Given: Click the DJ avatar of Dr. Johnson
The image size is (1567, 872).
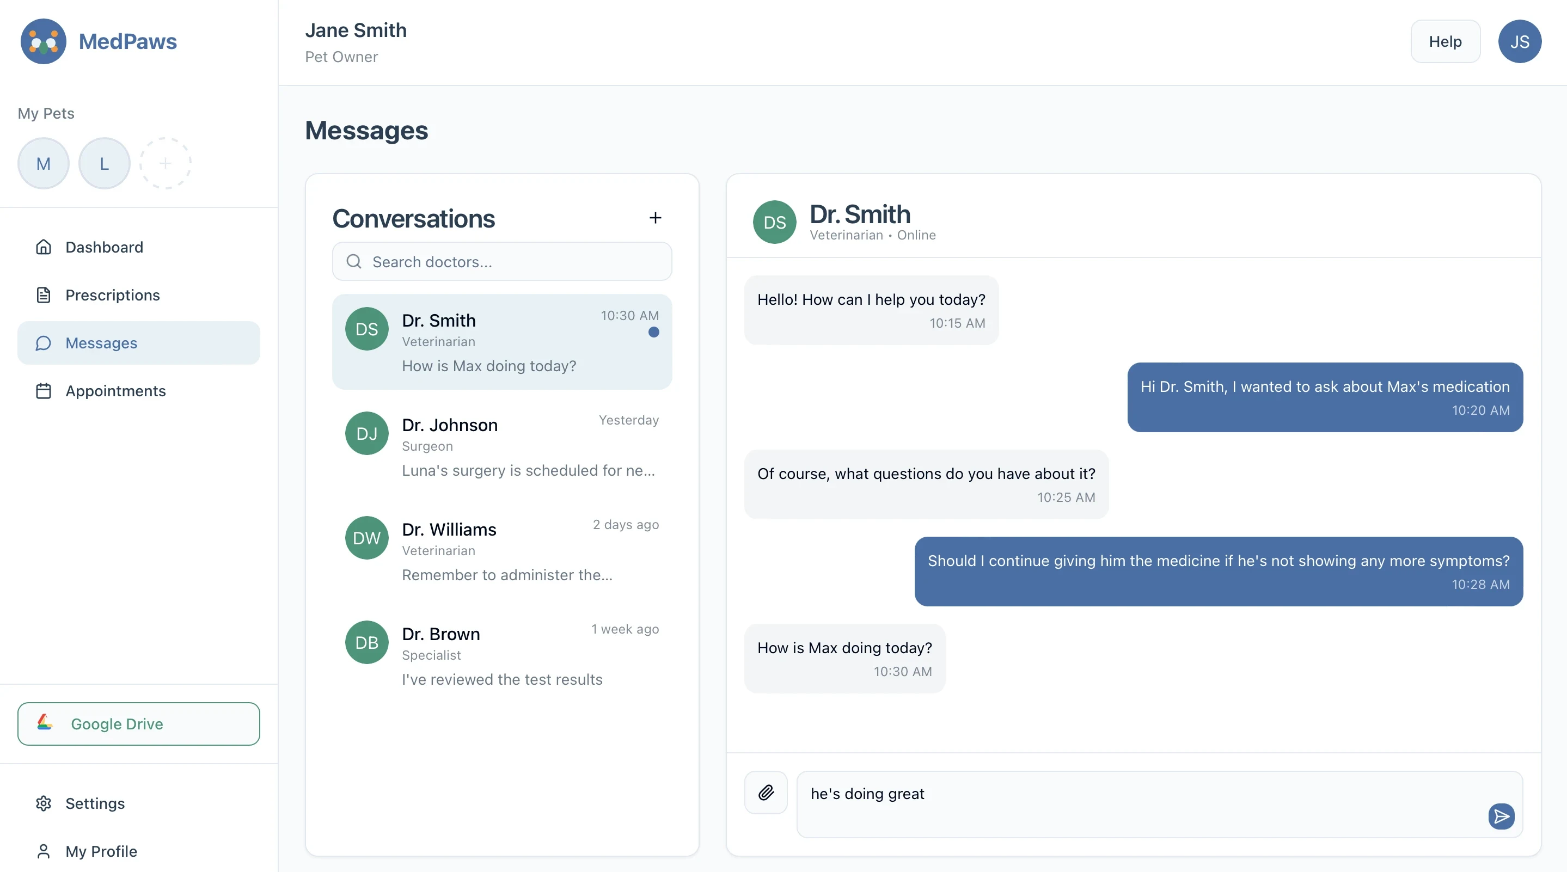Looking at the screenshot, I should (366, 433).
